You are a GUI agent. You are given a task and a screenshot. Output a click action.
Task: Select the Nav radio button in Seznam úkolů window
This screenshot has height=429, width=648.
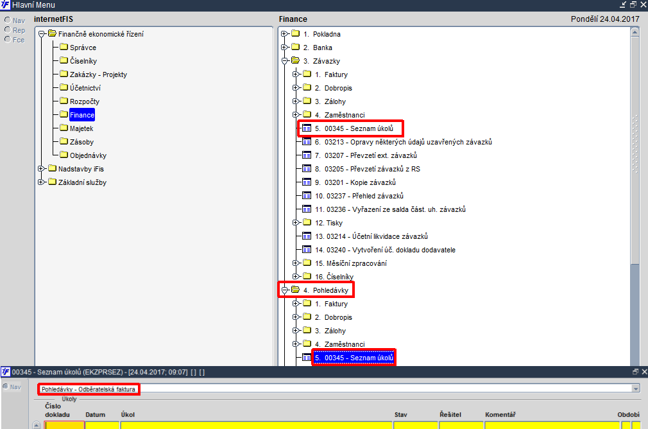(x=5, y=387)
